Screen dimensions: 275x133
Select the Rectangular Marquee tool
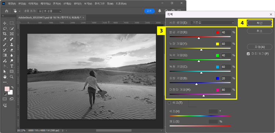coord(12,23)
